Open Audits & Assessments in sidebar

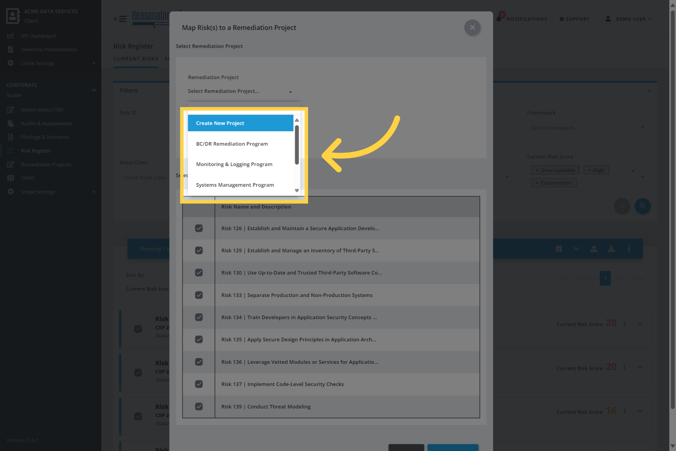46,123
